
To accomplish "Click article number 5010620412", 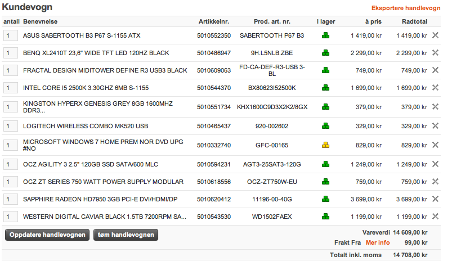I will [x=214, y=199].
